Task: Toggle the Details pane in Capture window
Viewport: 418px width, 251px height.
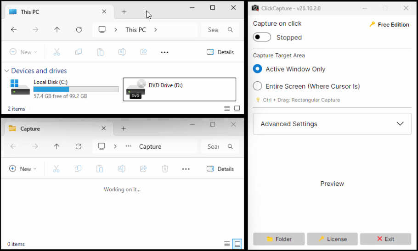Action: pos(220,169)
